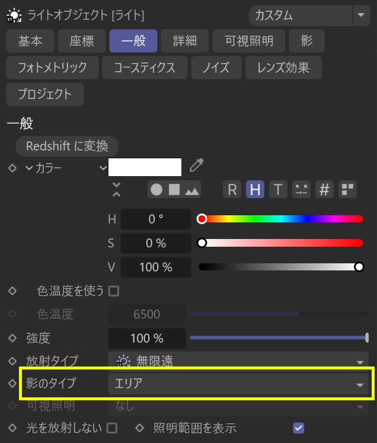Open the プロジェクト tab
377x443 pixels.
44,94
